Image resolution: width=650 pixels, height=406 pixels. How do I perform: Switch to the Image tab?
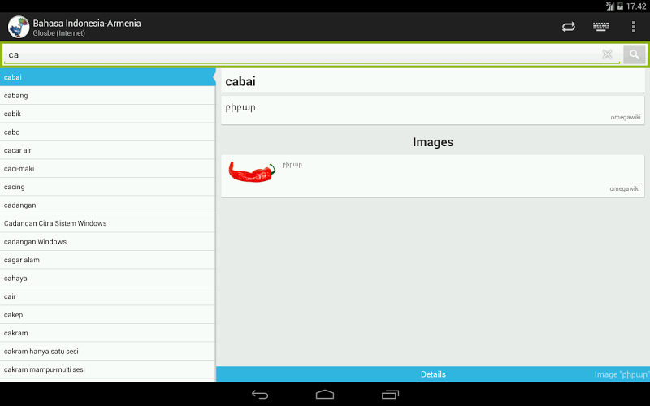pyautogui.click(x=622, y=374)
